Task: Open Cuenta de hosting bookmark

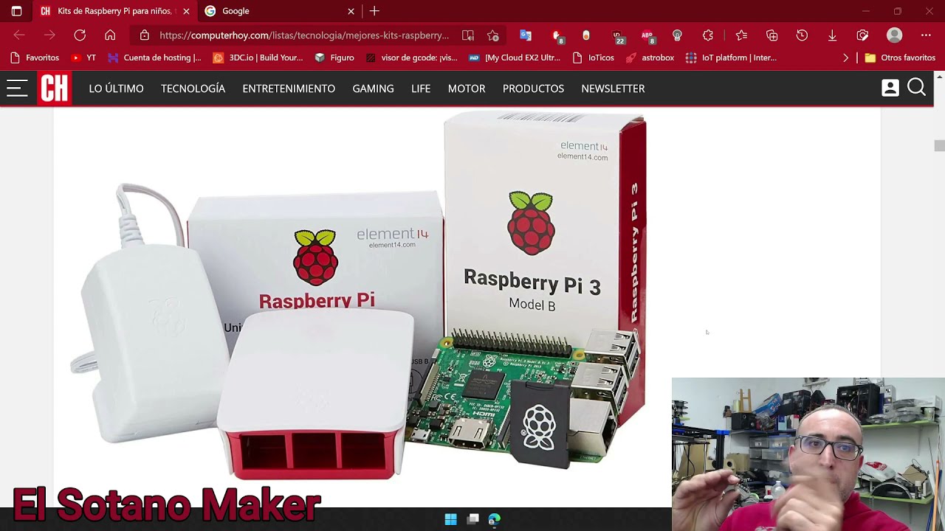Action: pyautogui.click(x=154, y=58)
